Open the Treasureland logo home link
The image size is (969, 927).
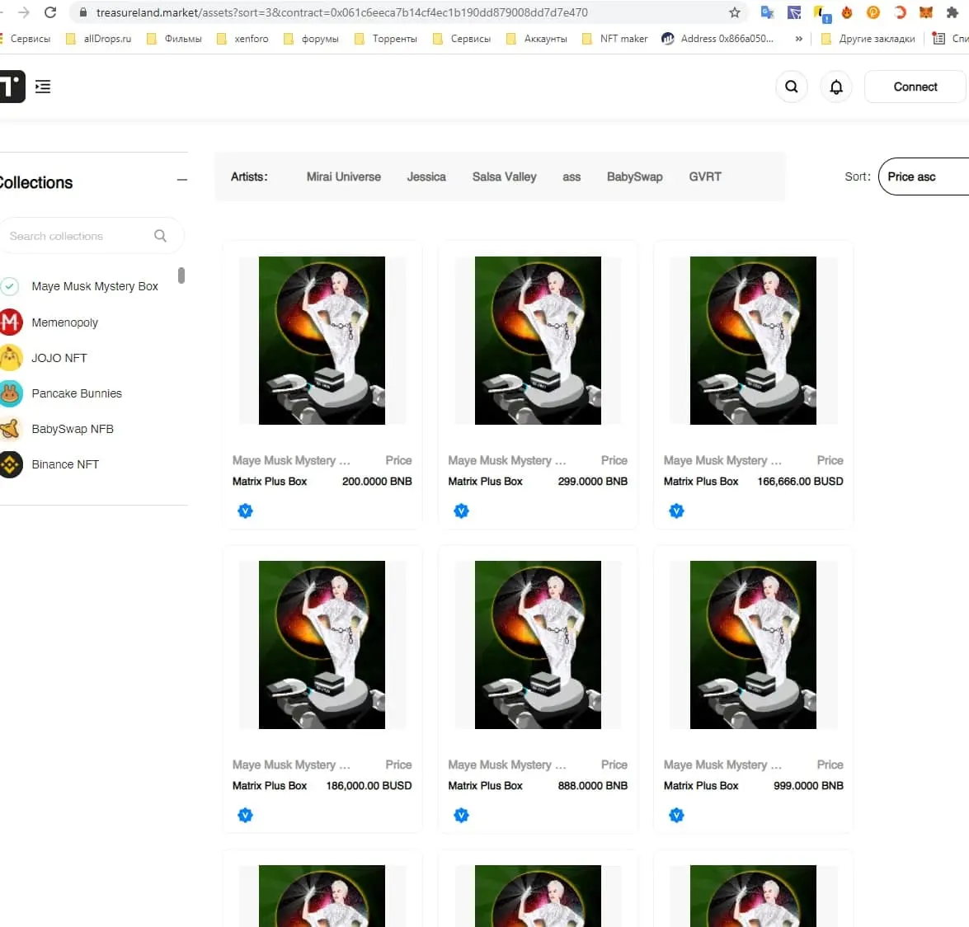(x=12, y=87)
